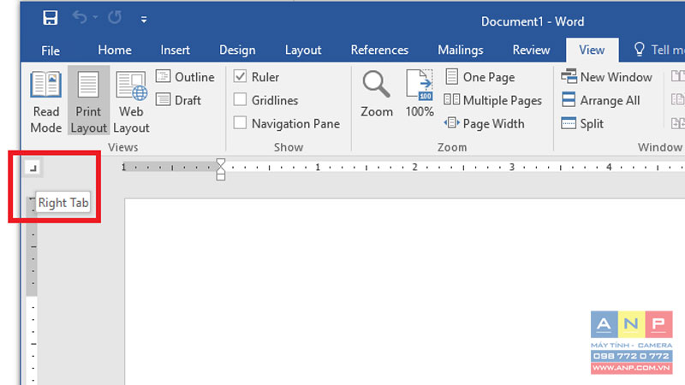
Task: Switch to Outline view
Action: point(185,77)
